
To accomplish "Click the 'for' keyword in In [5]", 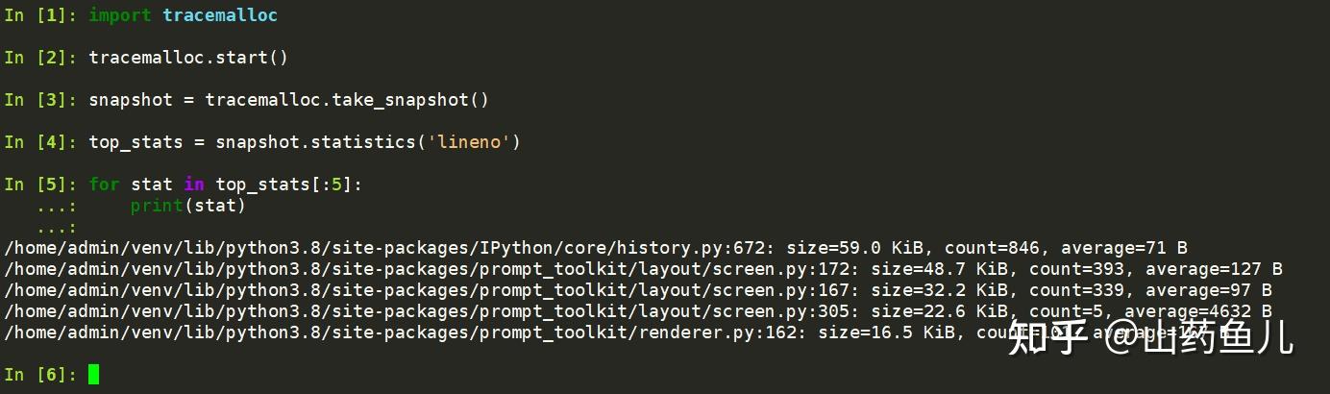I will [x=104, y=185].
